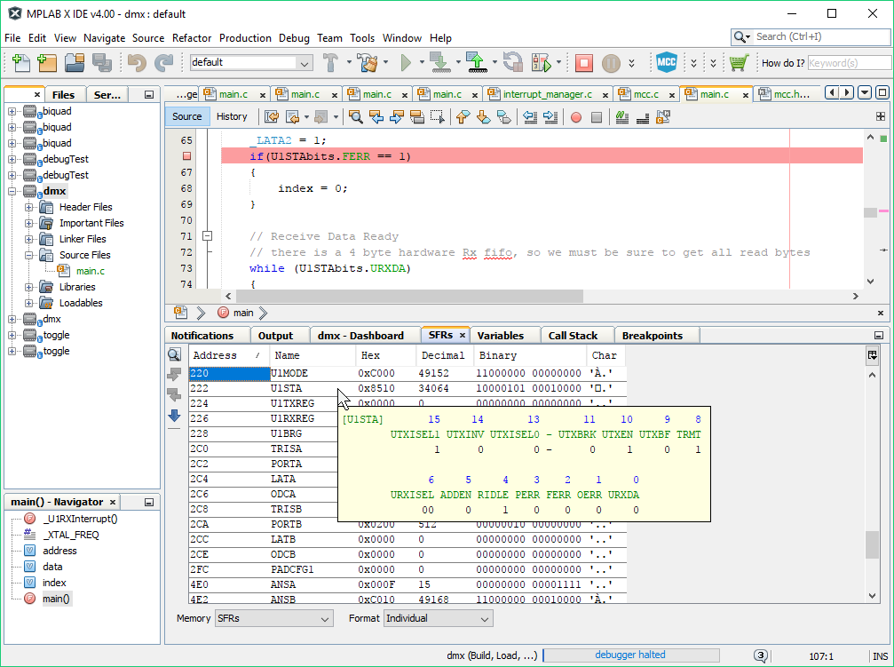Open the MCC code configurator
Screen dimensions: 894x667
tap(667, 63)
